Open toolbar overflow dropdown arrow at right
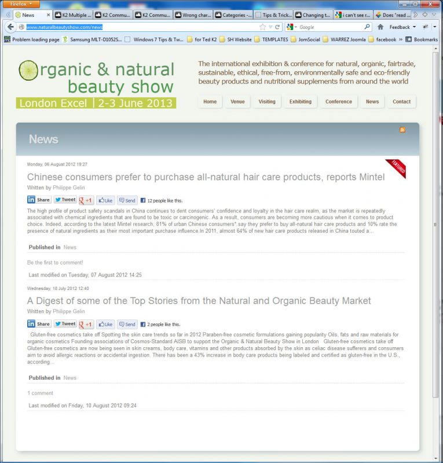 coord(435,27)
